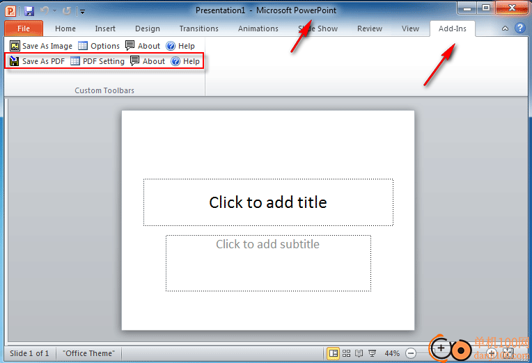This screenshot has height=363, width=532.
Task: Open the View tab
Action: (x=410, y=29)
